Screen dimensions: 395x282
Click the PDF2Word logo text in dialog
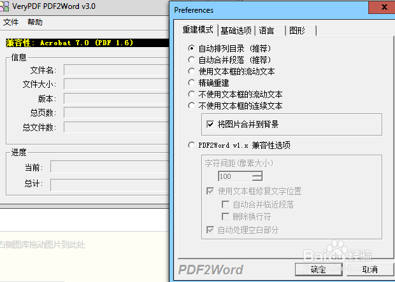[x=211, y=270]
